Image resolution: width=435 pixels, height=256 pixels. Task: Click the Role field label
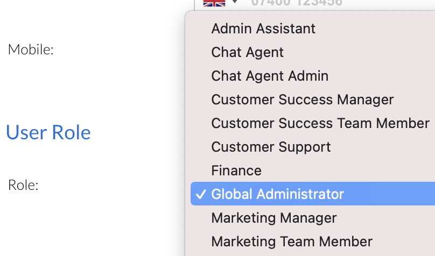pos(23,186)
